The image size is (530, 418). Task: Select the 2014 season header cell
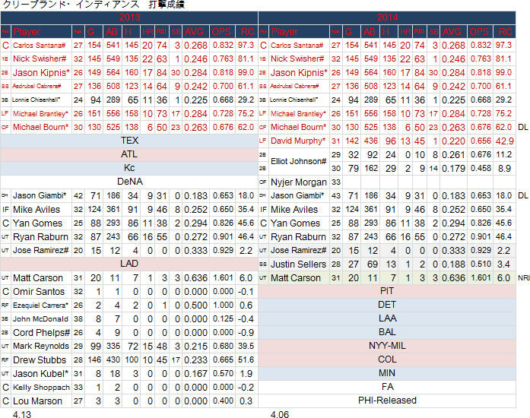[387, 17]
